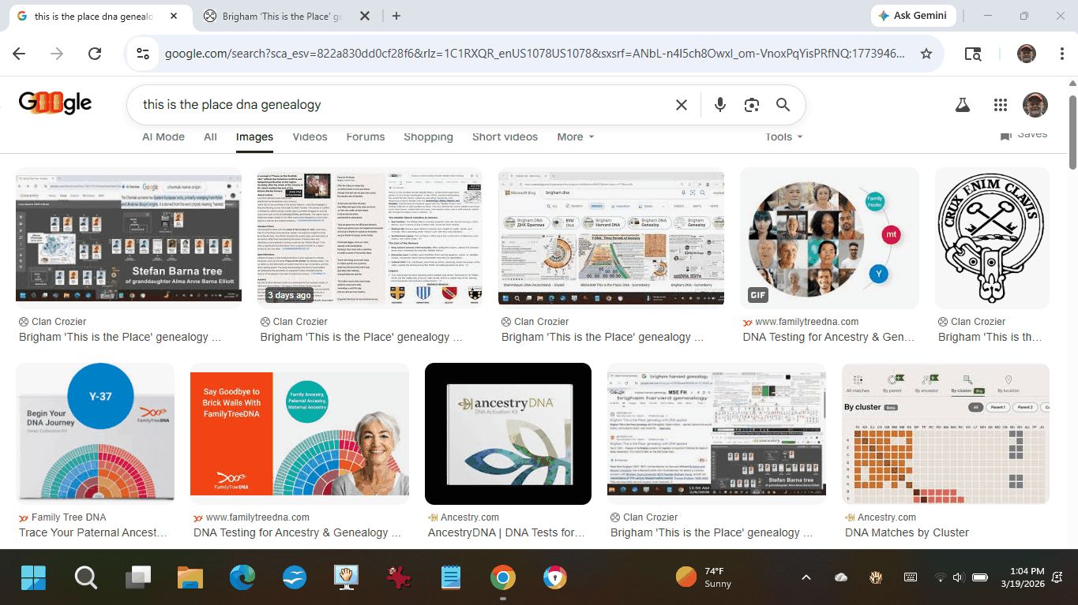Open the Stefan Barna tree thumbnail
This screenshot has height=605, width=1078.
129,234
